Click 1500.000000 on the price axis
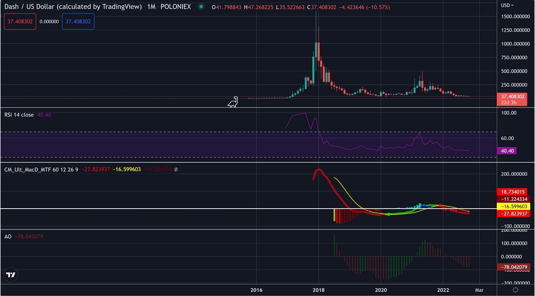Screen dimensions: 535x296 click(x=515, y=16)
